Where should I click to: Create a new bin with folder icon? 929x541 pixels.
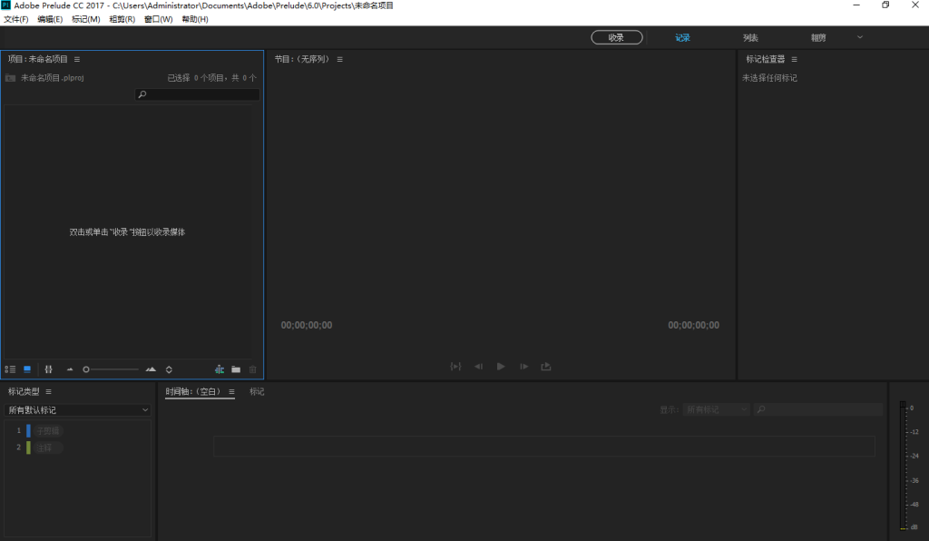[x=236, y=369]
